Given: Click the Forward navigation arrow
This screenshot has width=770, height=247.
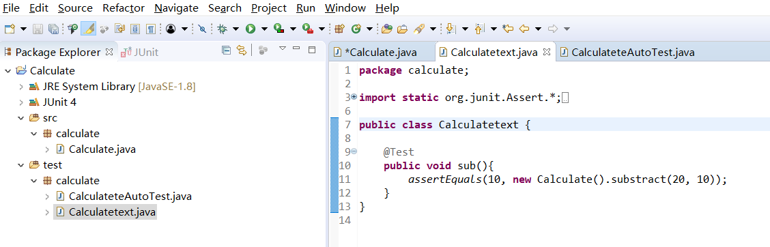Looking at the screenshot, I should pos(553,29).
